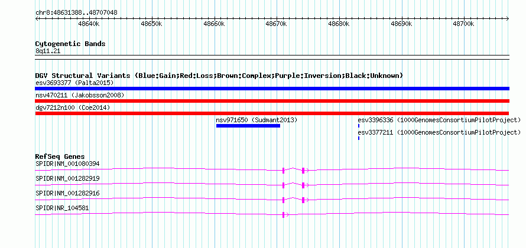526x248 pixels.
Task: Click the blue esv3693377 gain variant bar
Action: coord(272,89)
